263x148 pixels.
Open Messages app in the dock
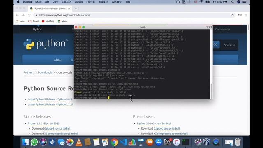pos(61,142)
